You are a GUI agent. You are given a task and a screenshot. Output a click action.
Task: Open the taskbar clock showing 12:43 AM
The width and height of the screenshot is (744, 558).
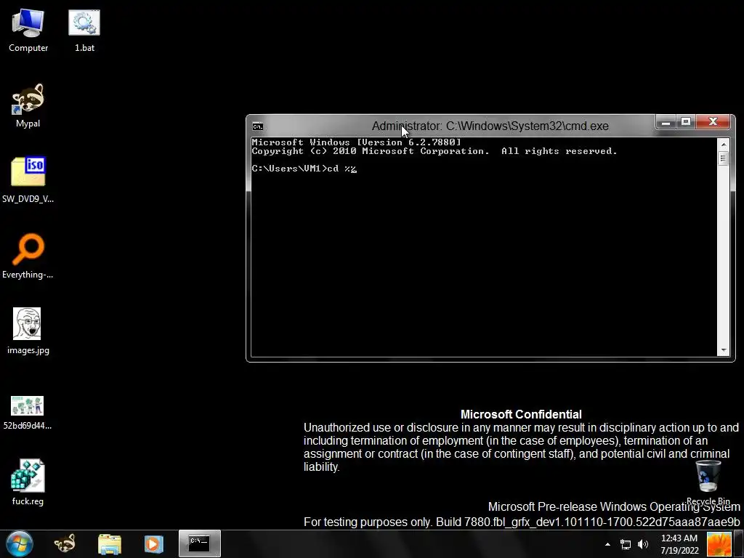679,544
